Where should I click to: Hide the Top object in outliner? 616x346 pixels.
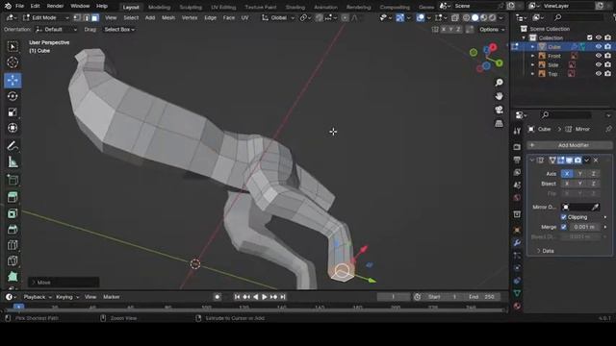[x=599, y=74]
